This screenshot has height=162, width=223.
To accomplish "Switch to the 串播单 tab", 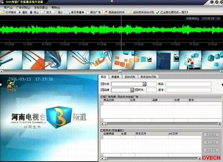I will 115,77.
